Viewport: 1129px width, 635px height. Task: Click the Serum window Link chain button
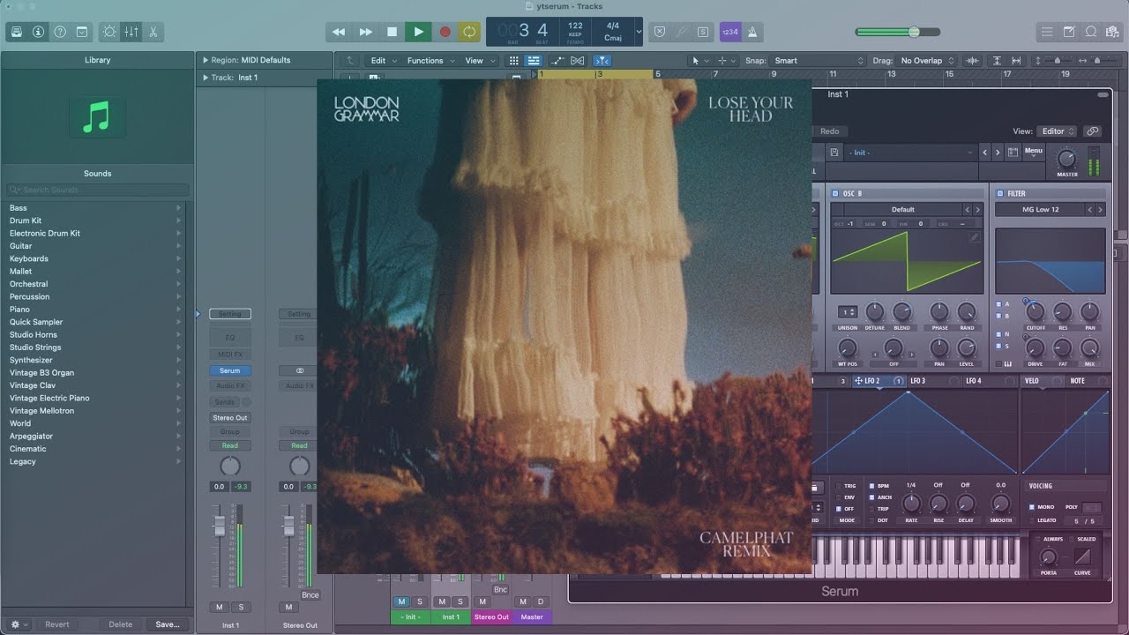tap(1093, 131)
